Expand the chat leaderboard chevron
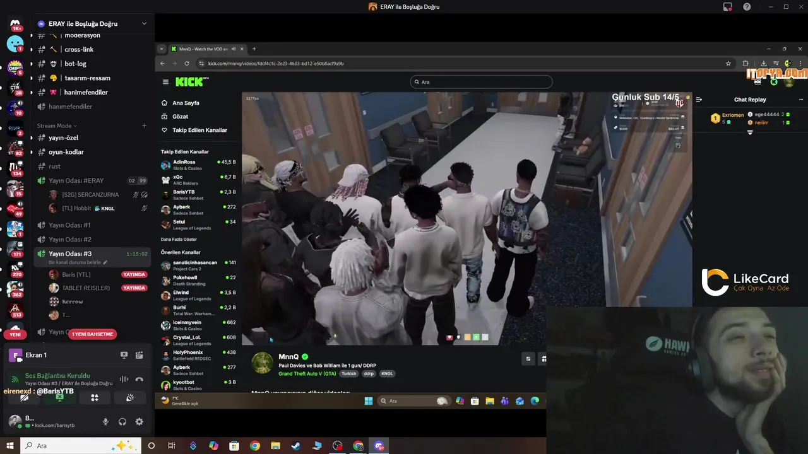The image size is (808, 454). point(750,132)
